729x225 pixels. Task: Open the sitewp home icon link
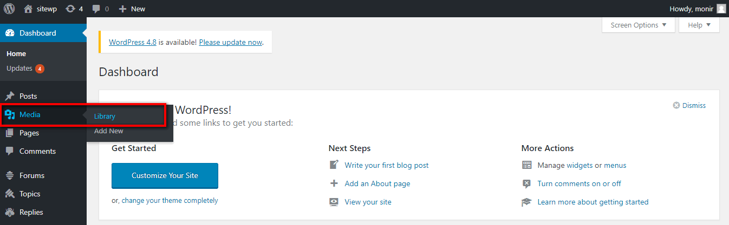pyautogui.click(x=28, y=9)
